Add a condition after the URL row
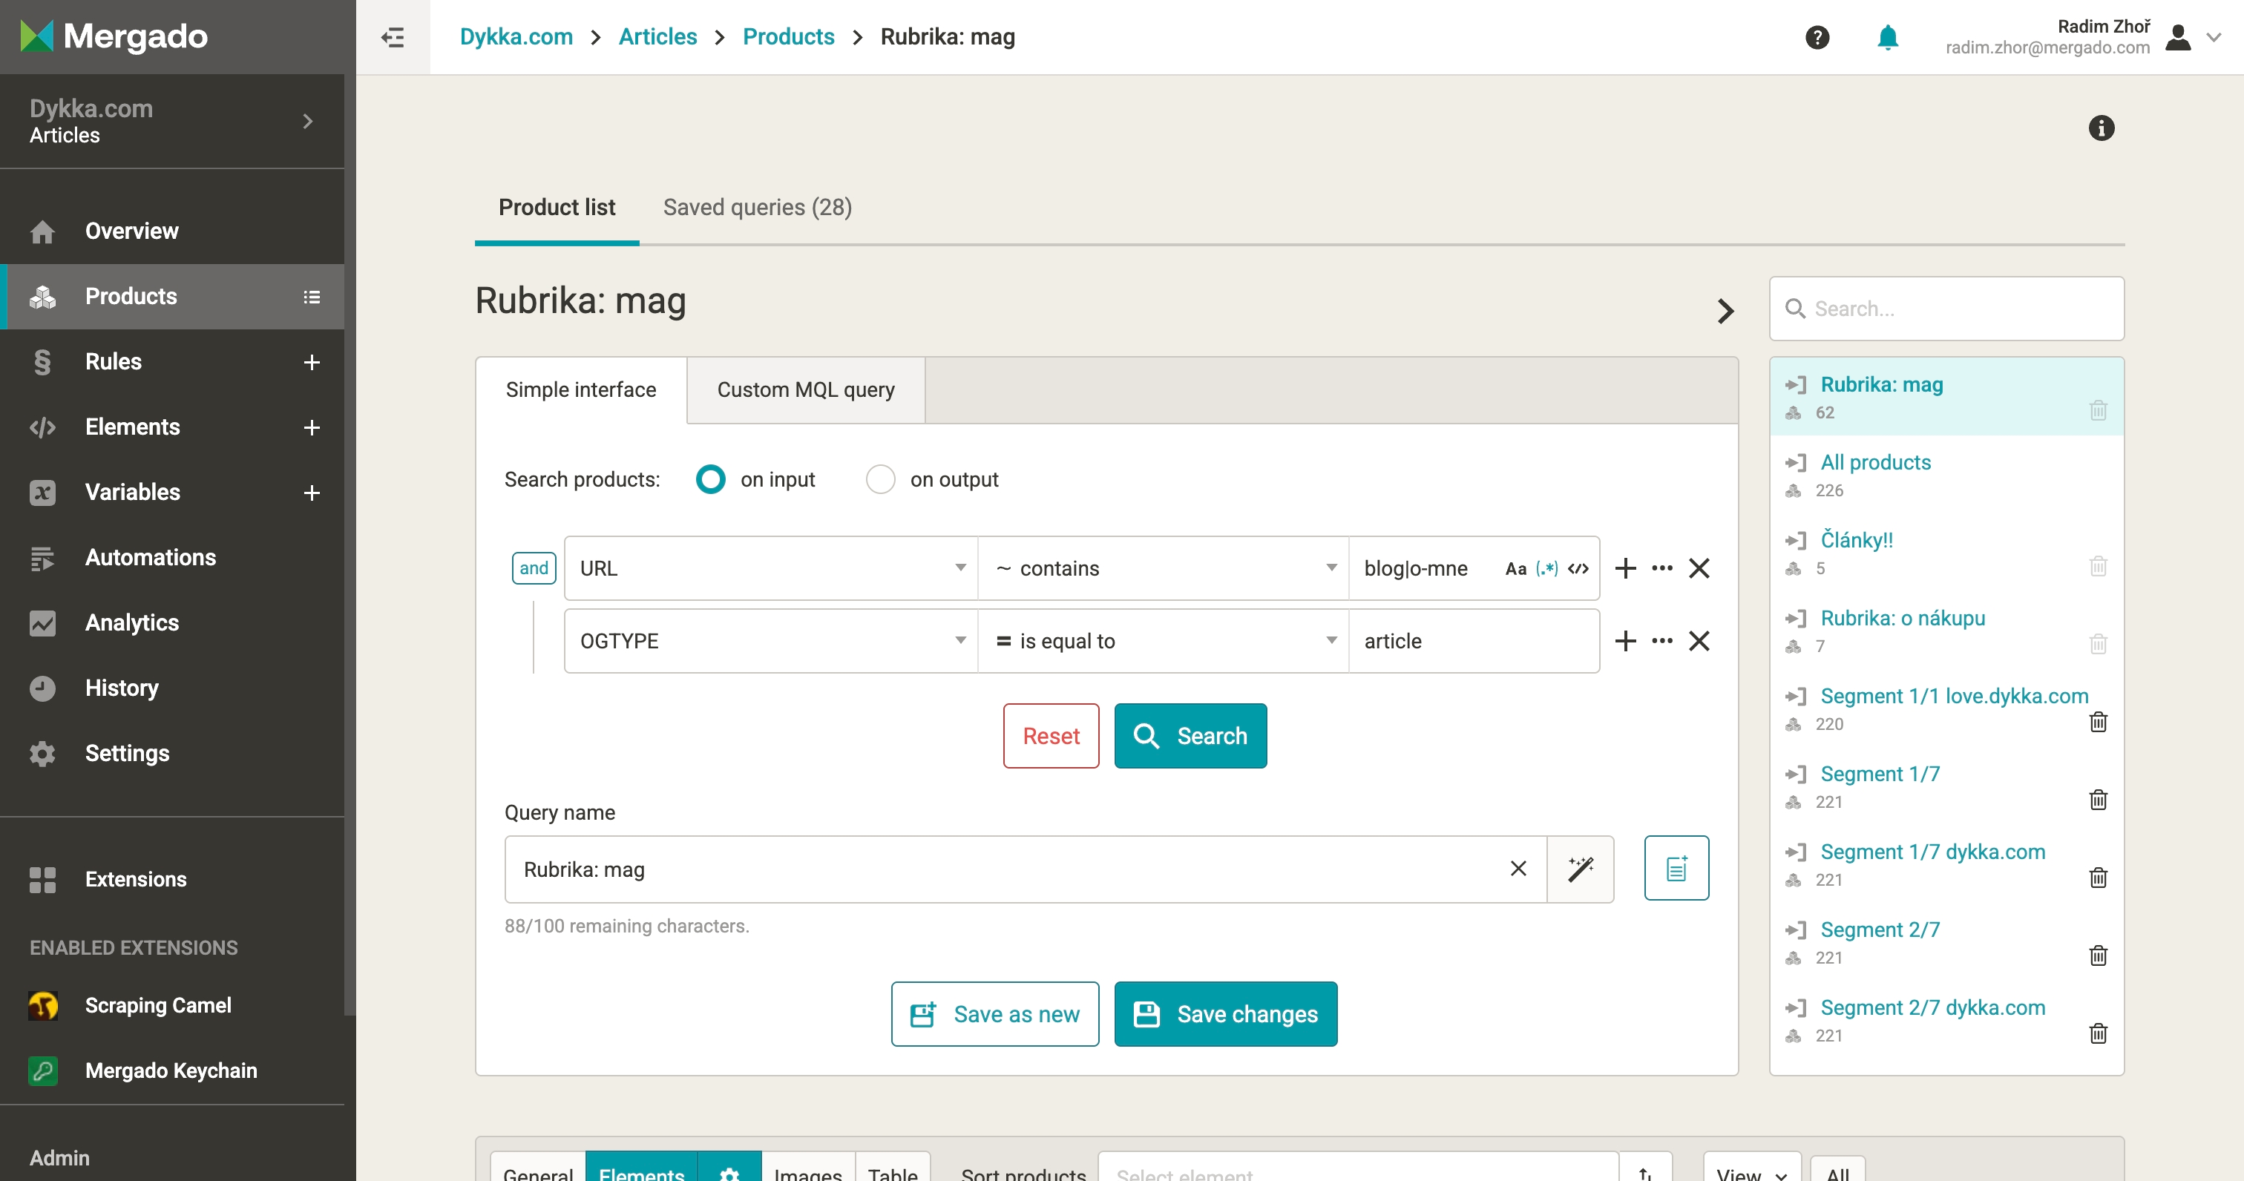Viewport: 2244px width, 1181px height. [1624, 569]
